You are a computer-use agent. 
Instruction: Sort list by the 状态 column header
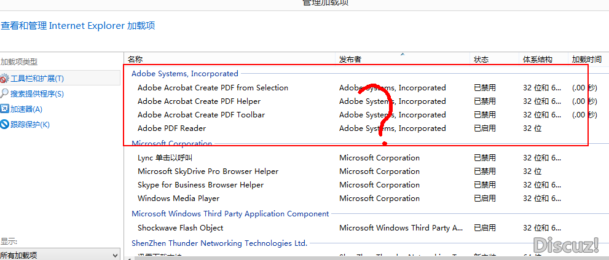tap(481, 60)
